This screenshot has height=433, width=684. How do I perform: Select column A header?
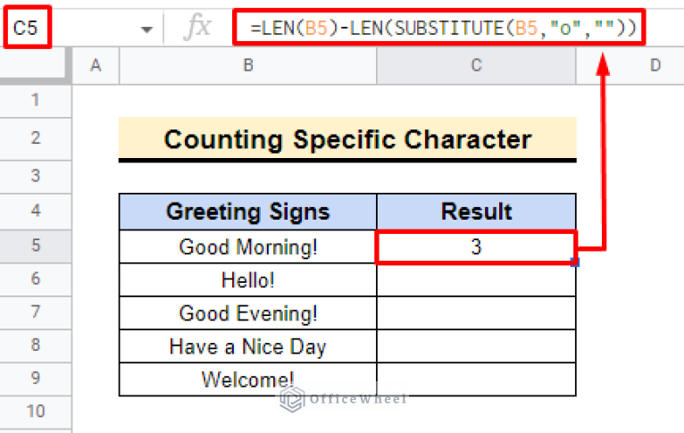[96, 65]
